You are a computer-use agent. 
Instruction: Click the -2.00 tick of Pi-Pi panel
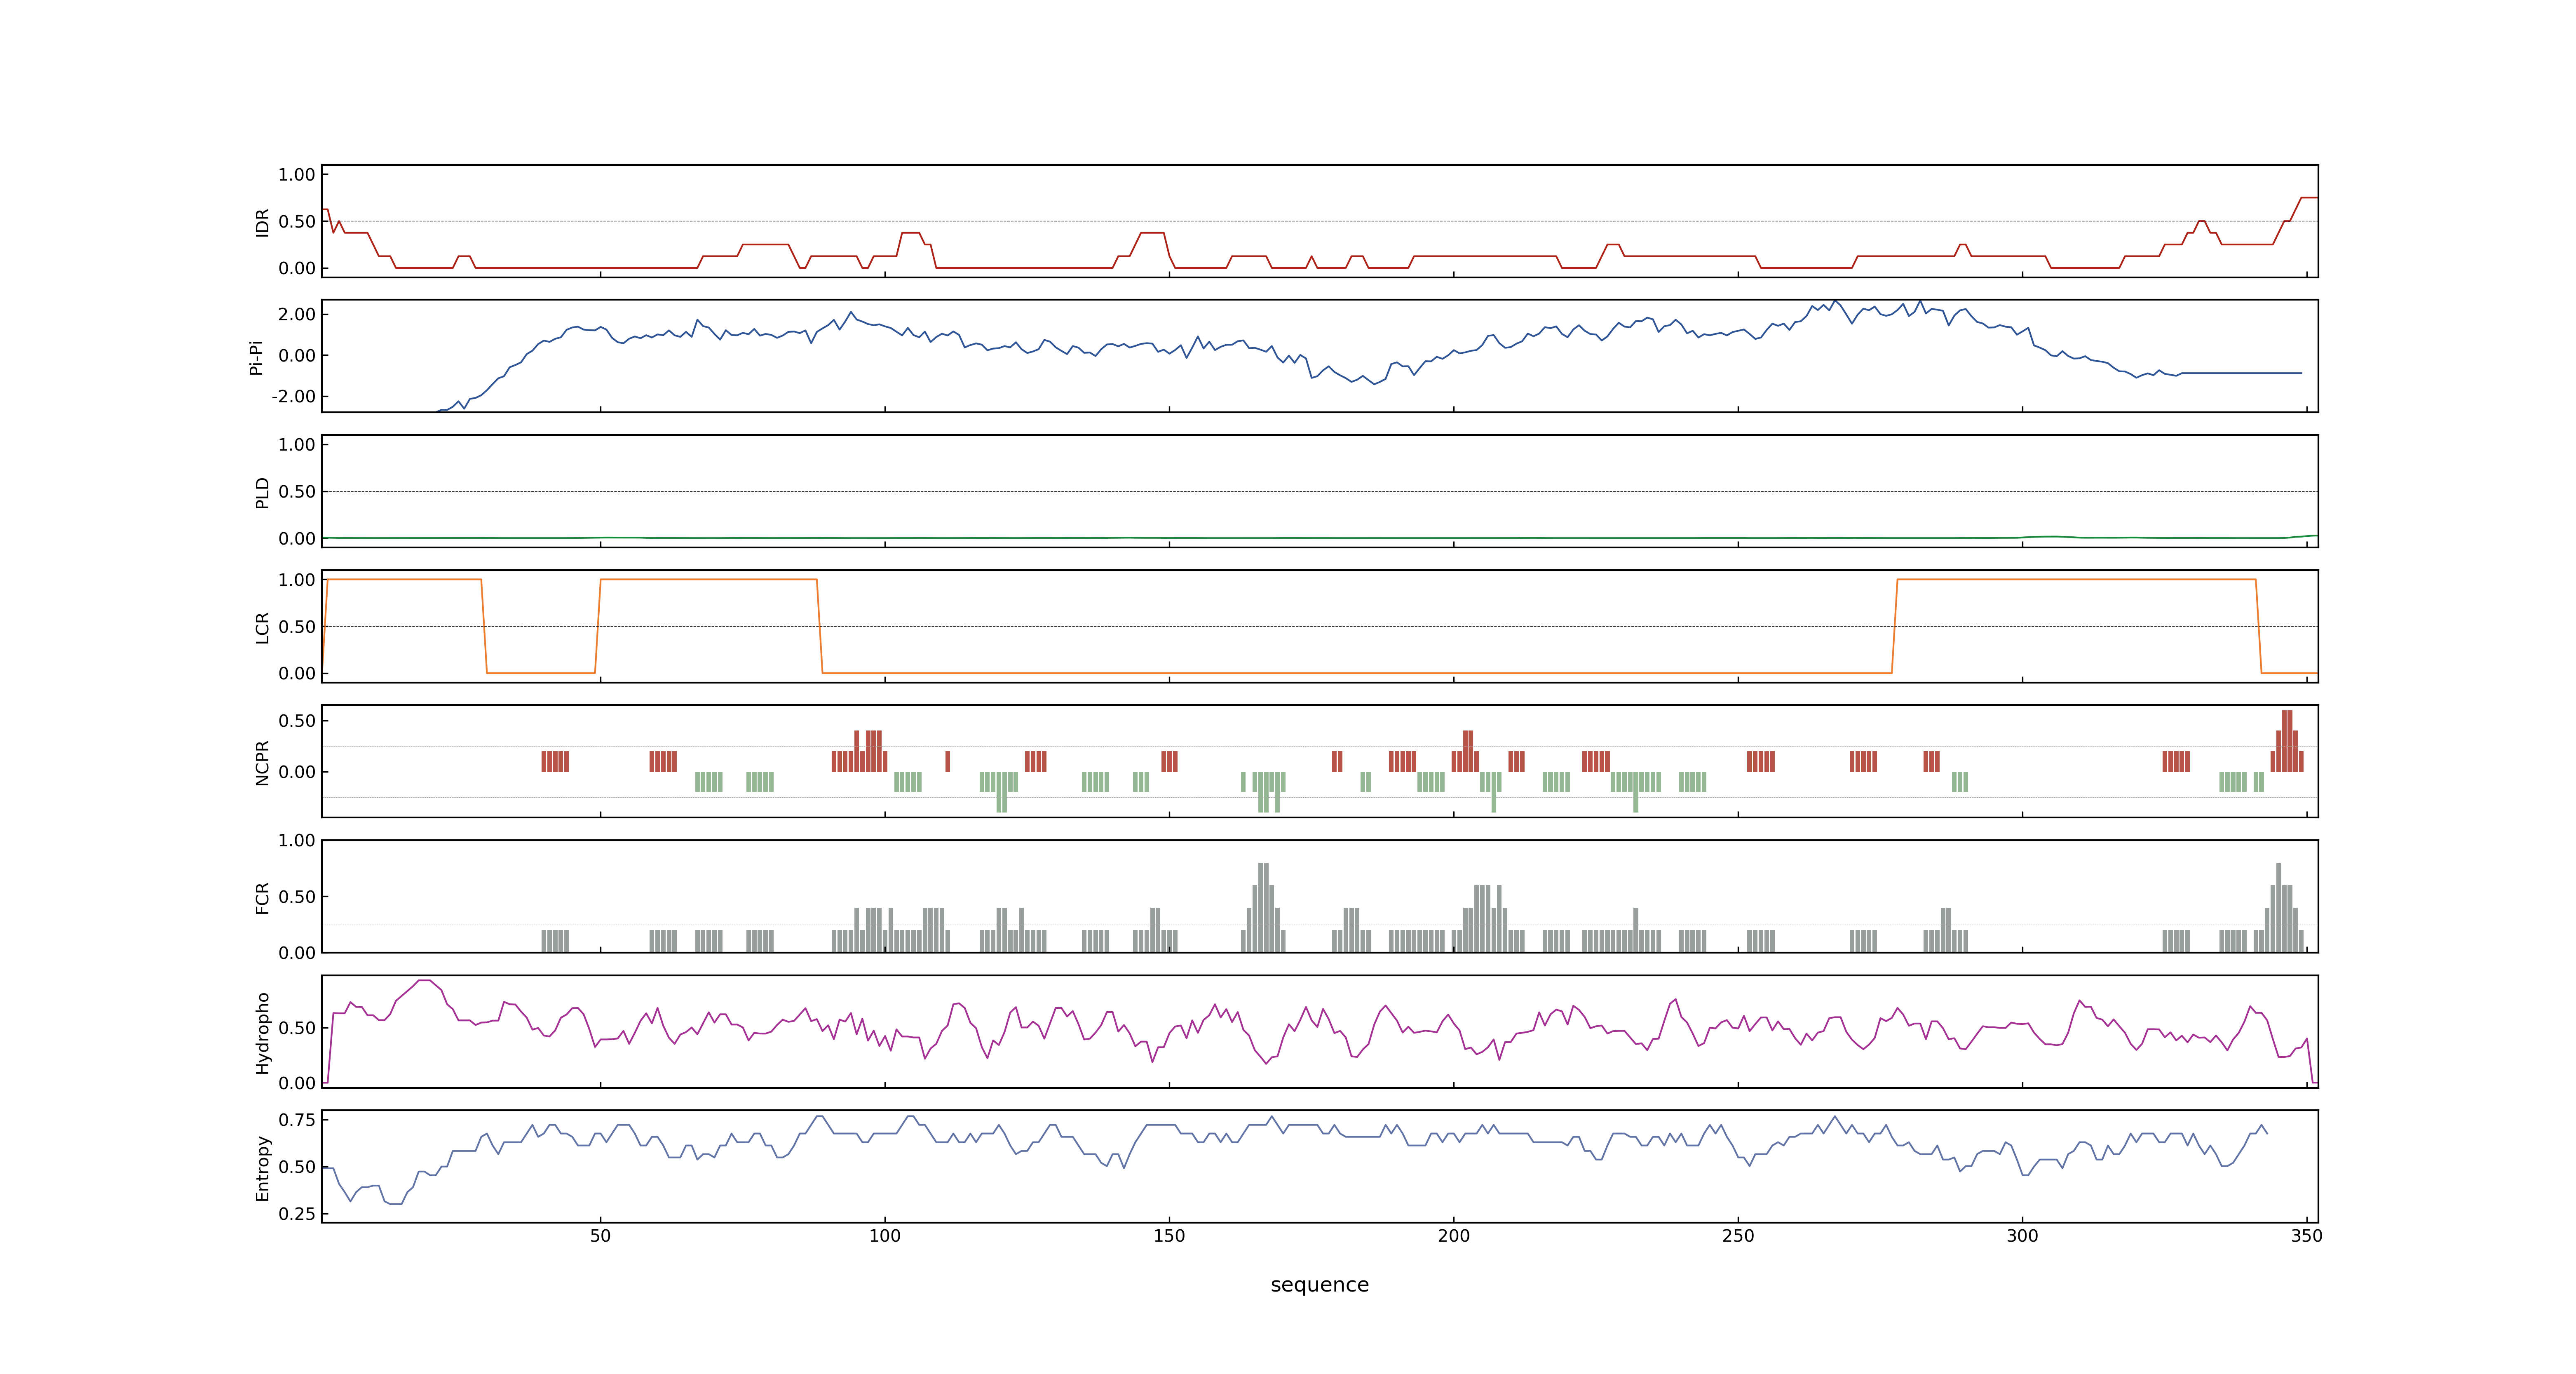(293, 397)
